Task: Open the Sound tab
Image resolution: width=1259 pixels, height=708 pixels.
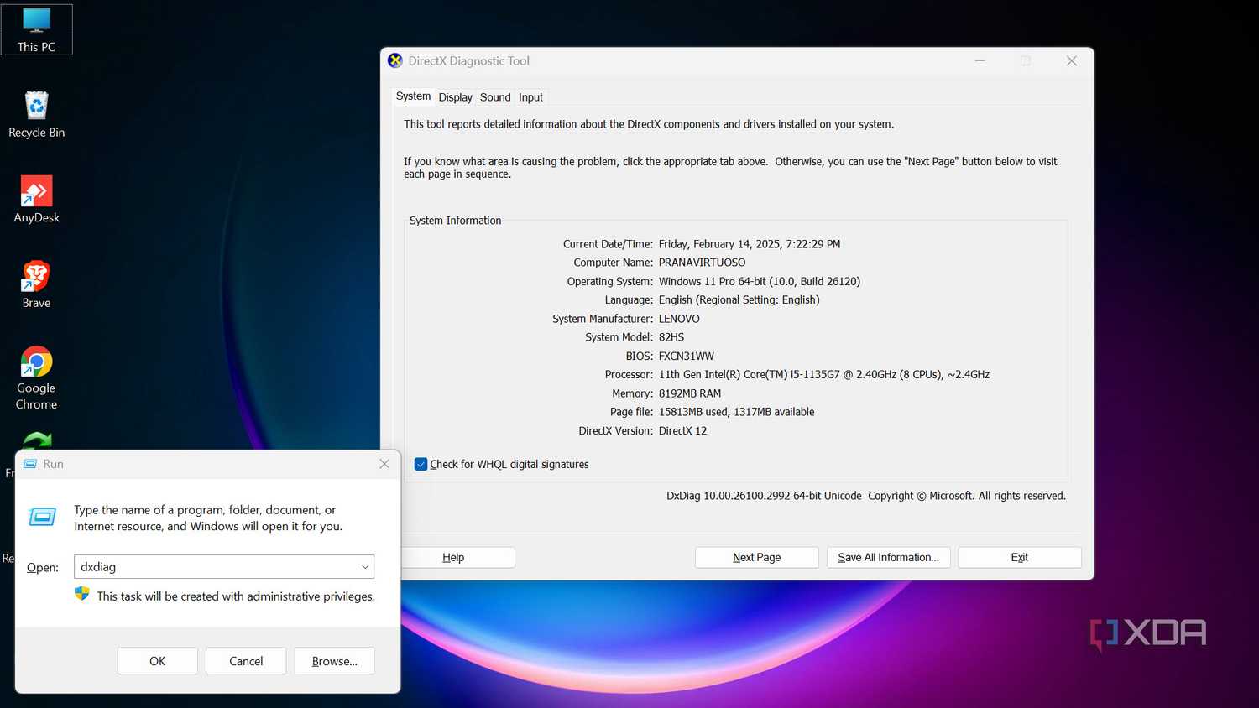Action: (x=495, y=97)
